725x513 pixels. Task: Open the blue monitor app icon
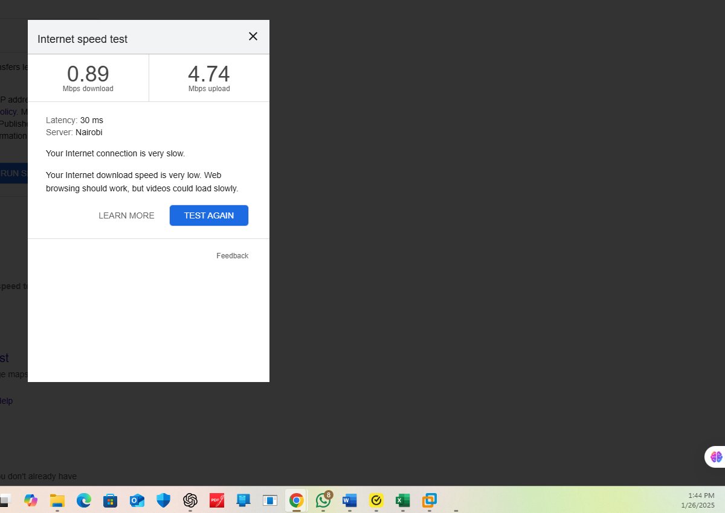(243, 500)
